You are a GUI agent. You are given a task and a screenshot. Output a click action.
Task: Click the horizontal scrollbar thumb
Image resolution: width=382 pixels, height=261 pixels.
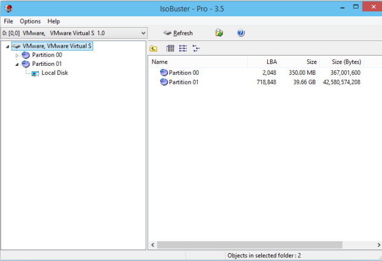(250, 245)
